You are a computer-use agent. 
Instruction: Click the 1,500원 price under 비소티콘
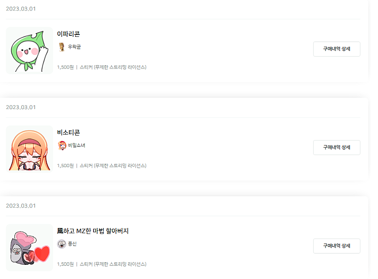[x=65, y=166]
